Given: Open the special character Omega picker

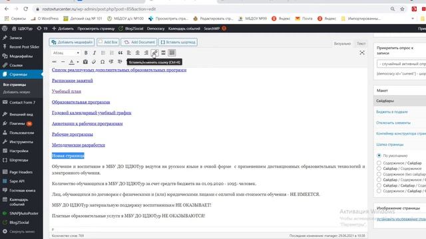Looking at the screenshot, I should tap(103, 62).
